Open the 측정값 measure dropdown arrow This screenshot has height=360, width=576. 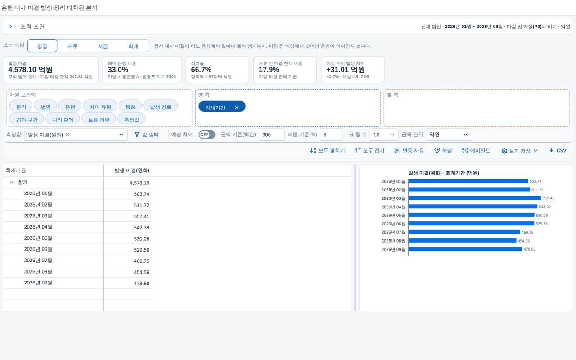click(121, 135)
